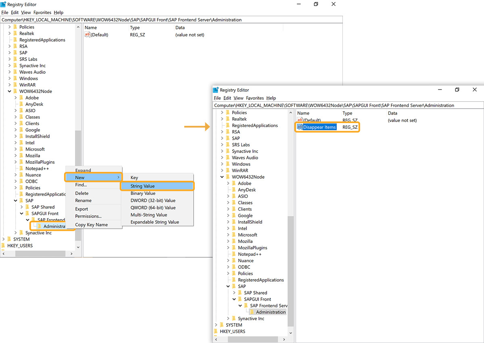This screenshot has width=484, height=343.
Task: Select Disappear Items value name in right window
Action: click(x=319, y=127)
